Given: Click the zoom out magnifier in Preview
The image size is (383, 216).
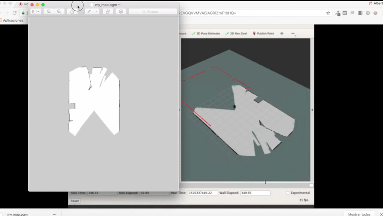Looking at the screenshot, I should point(49,12).
